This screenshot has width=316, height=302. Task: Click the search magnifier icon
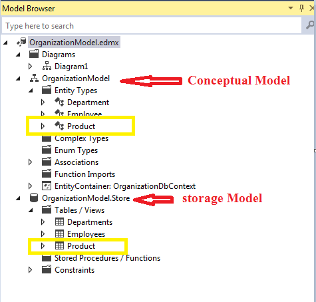(310, 25)
